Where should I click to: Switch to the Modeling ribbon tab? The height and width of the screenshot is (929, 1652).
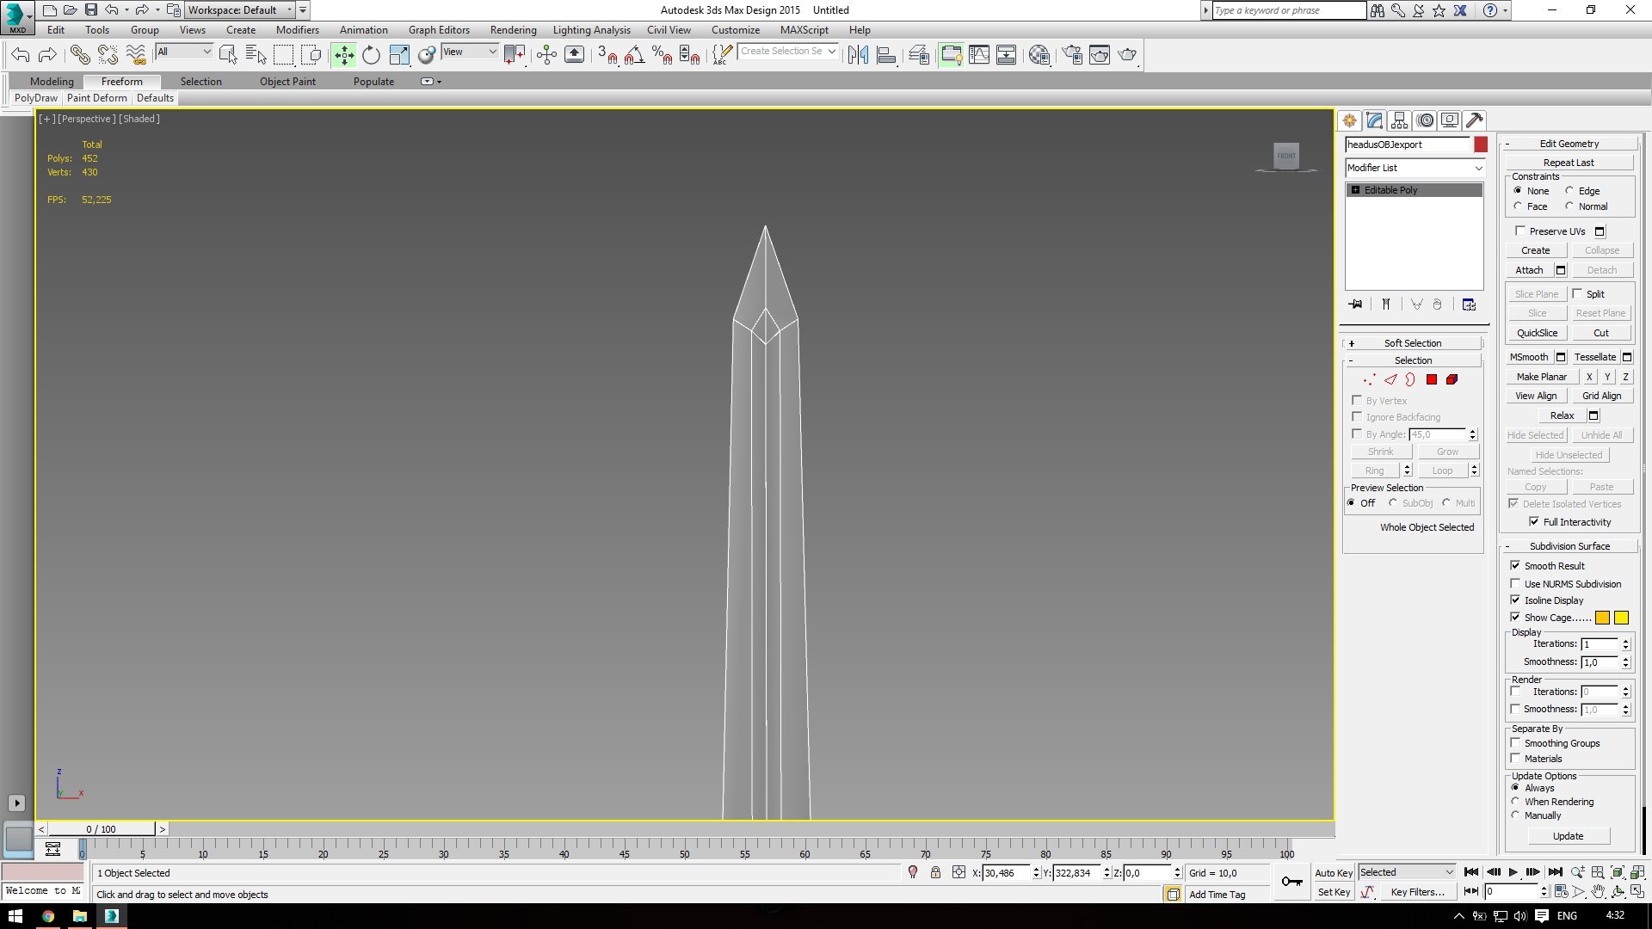(x=52, y=82)
